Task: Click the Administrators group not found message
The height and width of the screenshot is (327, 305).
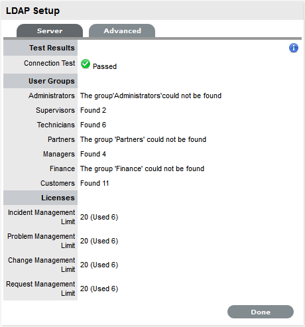Action: click(x=151, y=96)
